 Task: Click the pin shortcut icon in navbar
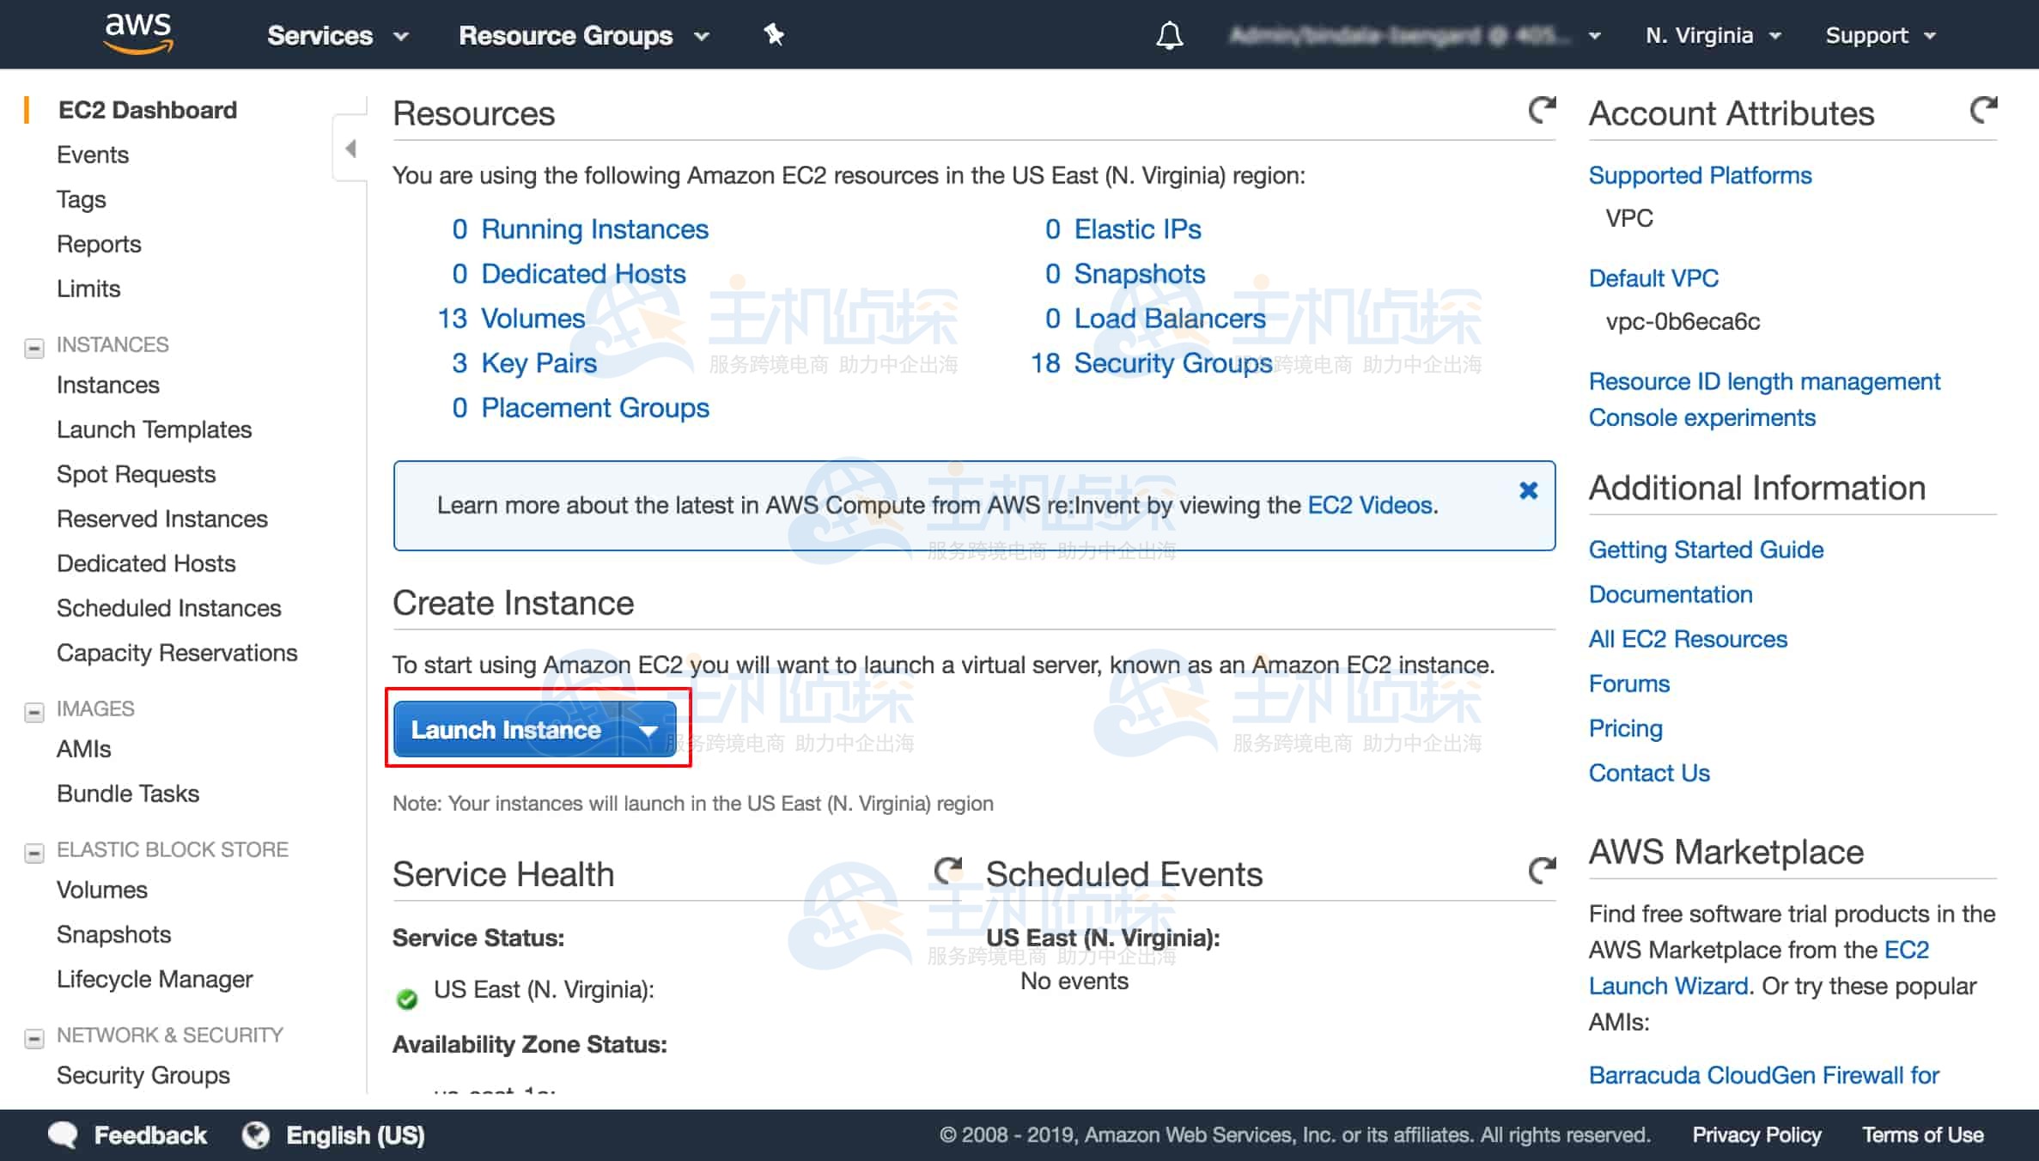[774, 35]
